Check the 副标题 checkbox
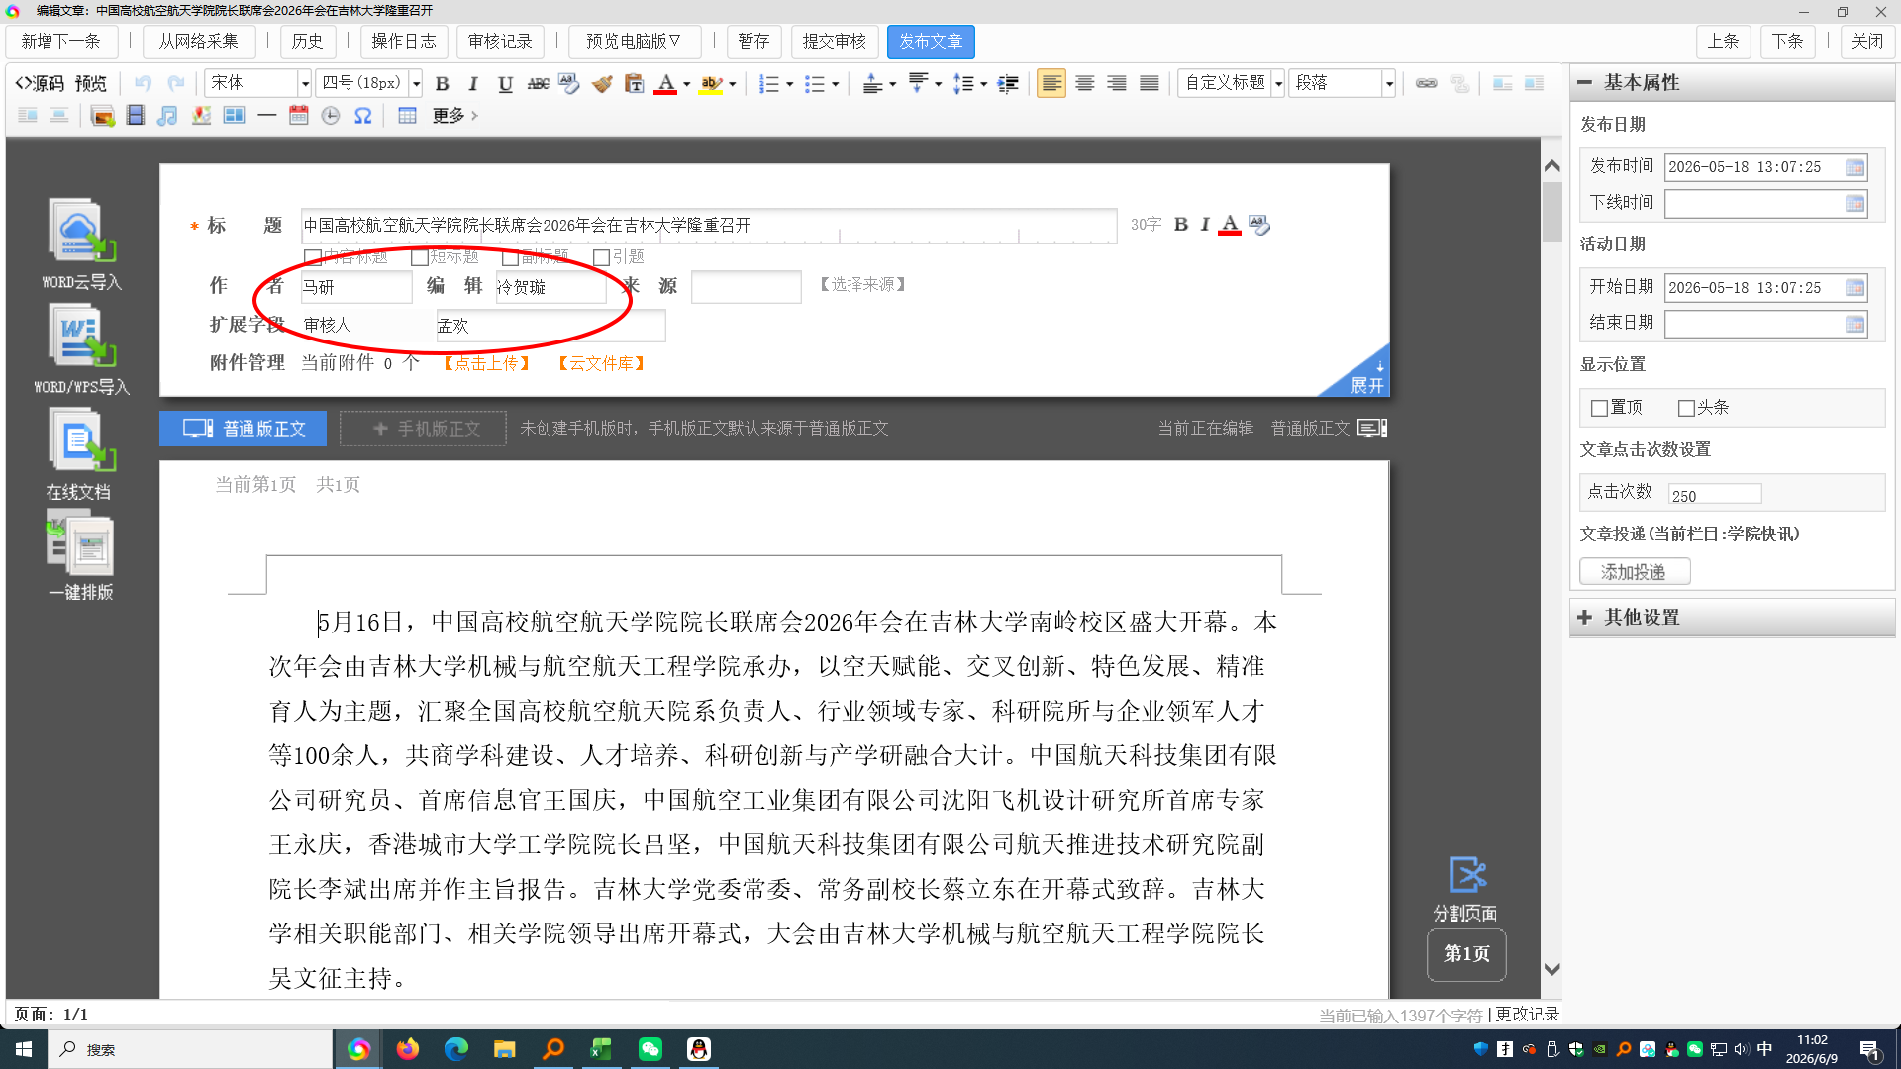The width and height of the screenshot is (1901, 1069). tap(511, 258)
